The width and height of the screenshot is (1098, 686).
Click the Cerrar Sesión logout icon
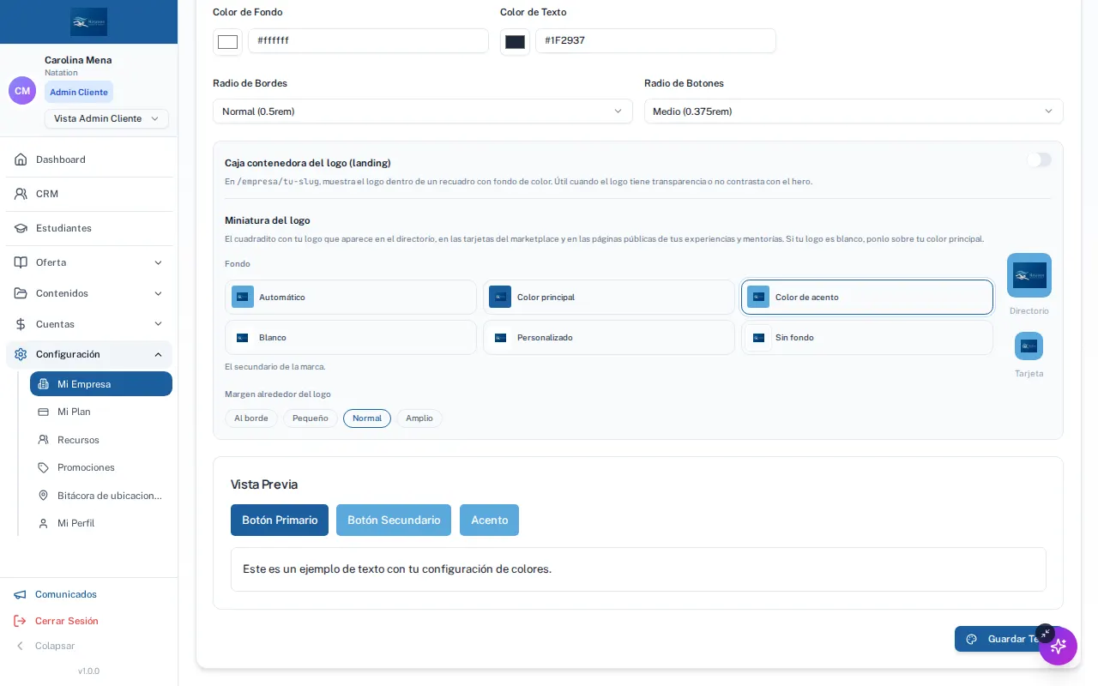pyautogui.click(x=20, y=621)
